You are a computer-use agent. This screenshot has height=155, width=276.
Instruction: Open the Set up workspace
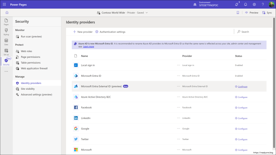click(6, 52)
